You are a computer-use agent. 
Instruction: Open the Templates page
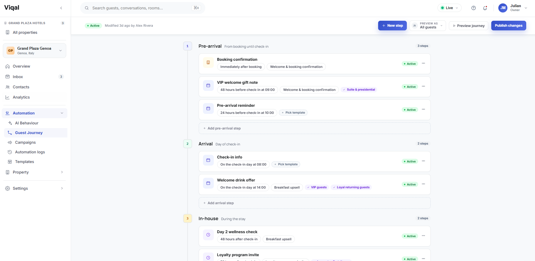pyautogui.click(x=36, y=162)
